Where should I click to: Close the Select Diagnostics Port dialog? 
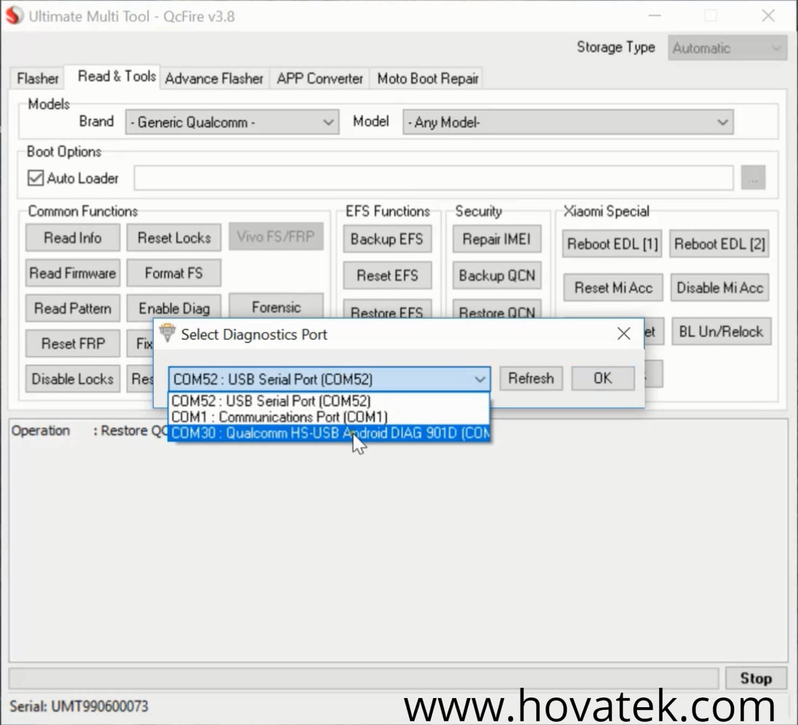pos(623,334)
